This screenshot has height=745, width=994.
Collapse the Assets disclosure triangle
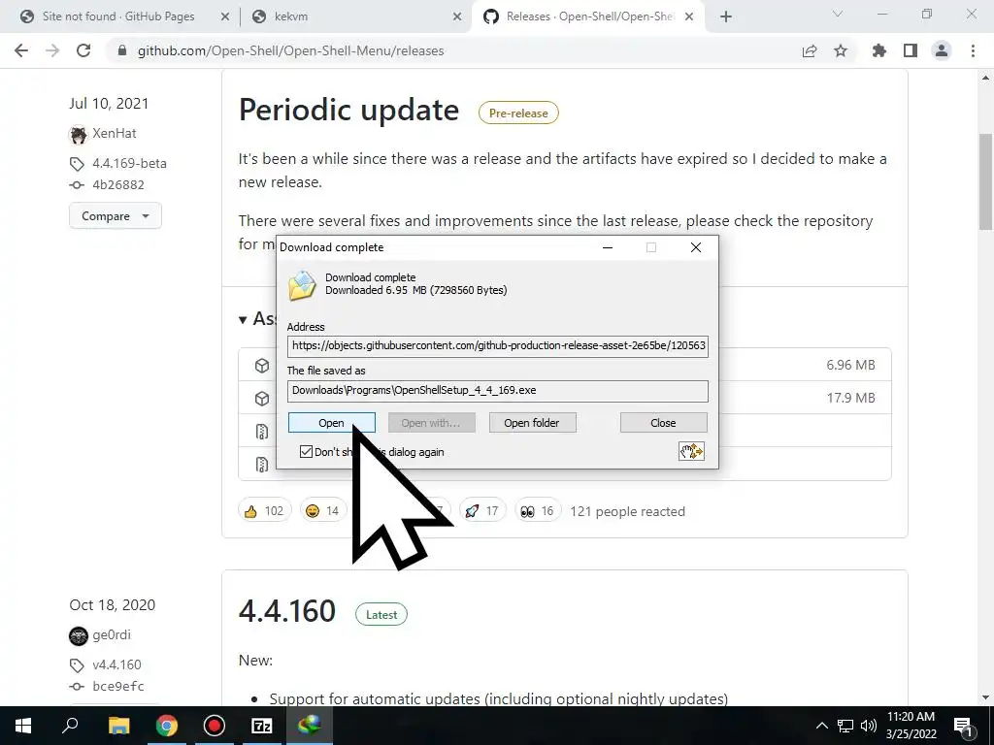click(242, 320)
